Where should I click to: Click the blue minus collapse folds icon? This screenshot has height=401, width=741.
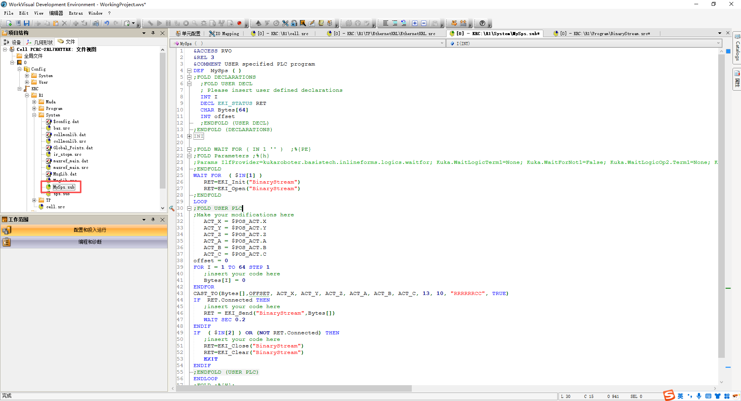pos(424,24)
